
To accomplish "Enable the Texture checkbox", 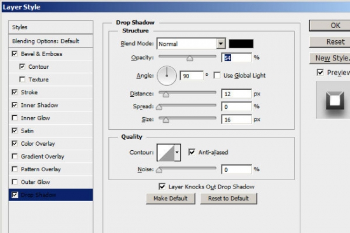I will point(22,80).
